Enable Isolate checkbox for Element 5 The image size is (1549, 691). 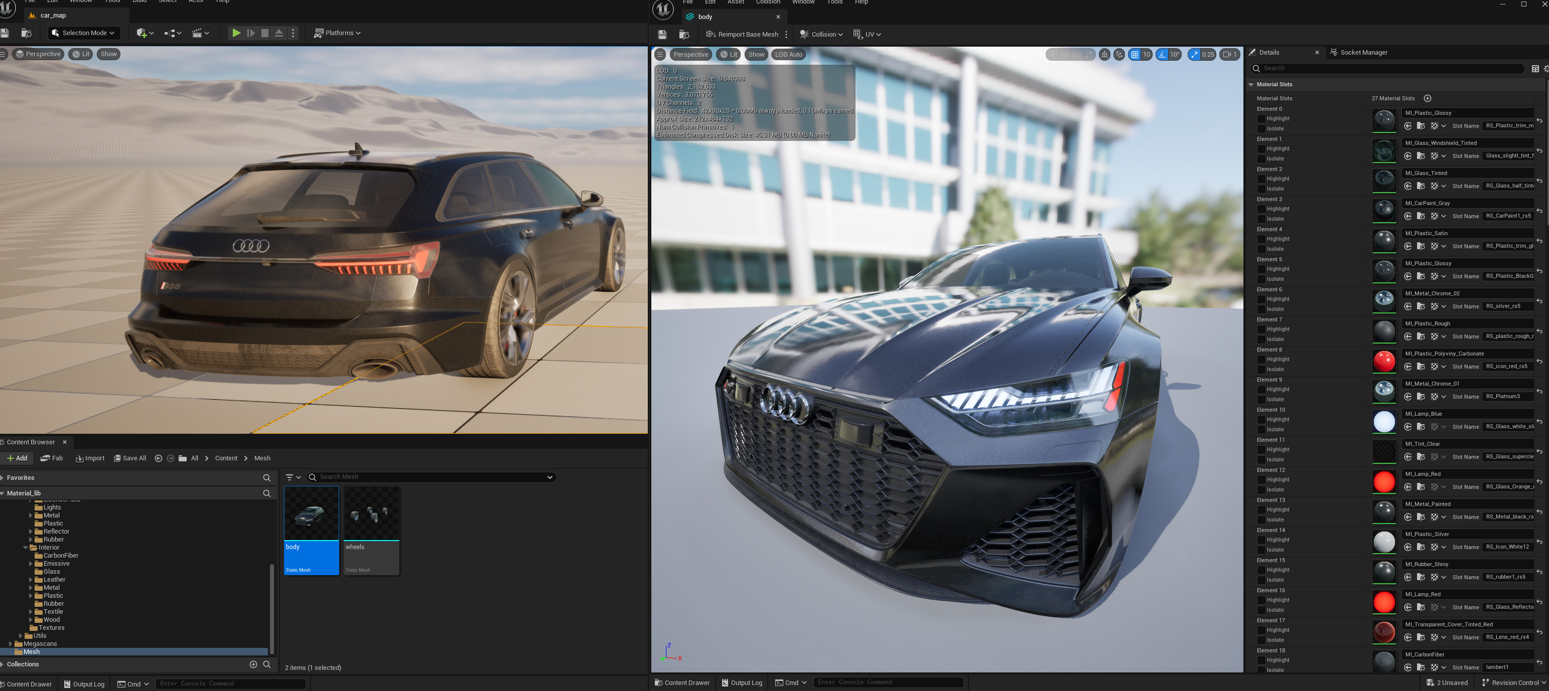[x=1261, y=279]
